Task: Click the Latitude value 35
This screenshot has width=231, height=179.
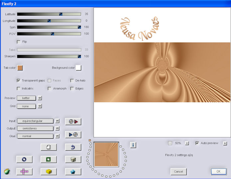Action: [x=86, y=14]
